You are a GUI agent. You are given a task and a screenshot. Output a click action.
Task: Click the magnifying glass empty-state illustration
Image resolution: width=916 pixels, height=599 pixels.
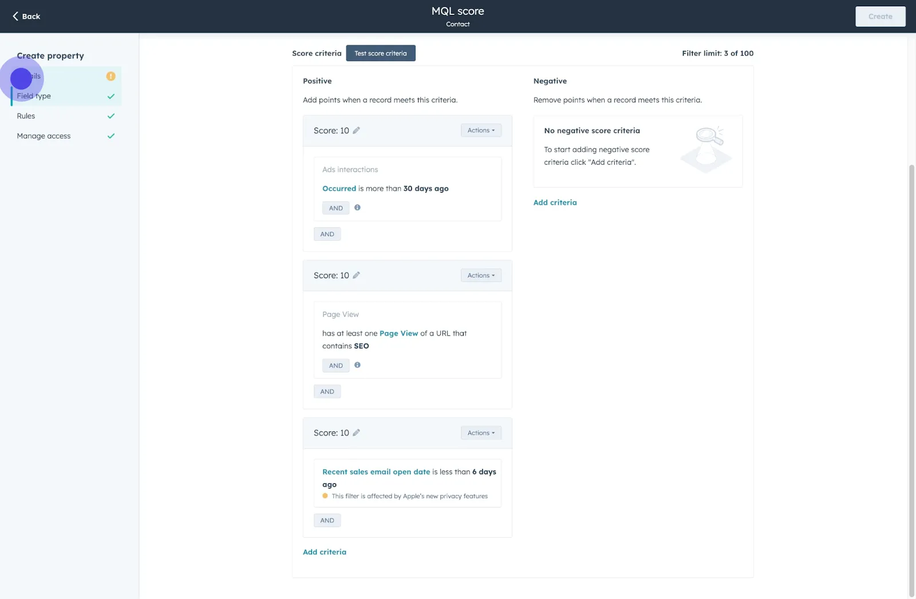click(706, 150)
